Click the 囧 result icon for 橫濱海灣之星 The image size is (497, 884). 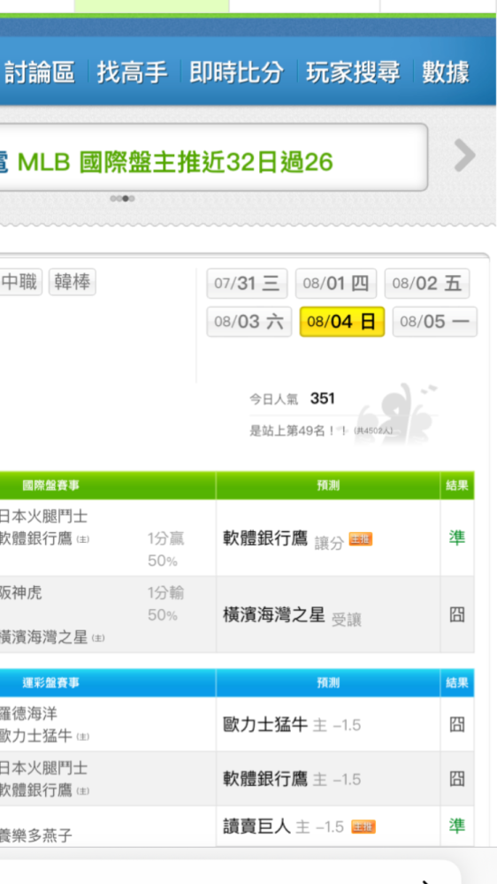pyautogui.click(x=457, y=614)
